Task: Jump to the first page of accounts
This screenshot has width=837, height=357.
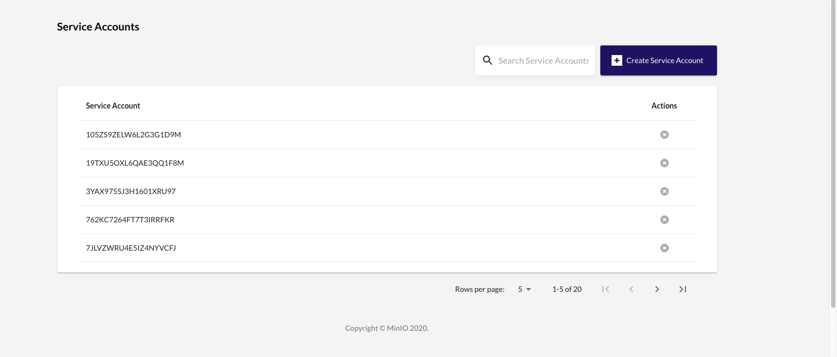Action: click(606, 289)
